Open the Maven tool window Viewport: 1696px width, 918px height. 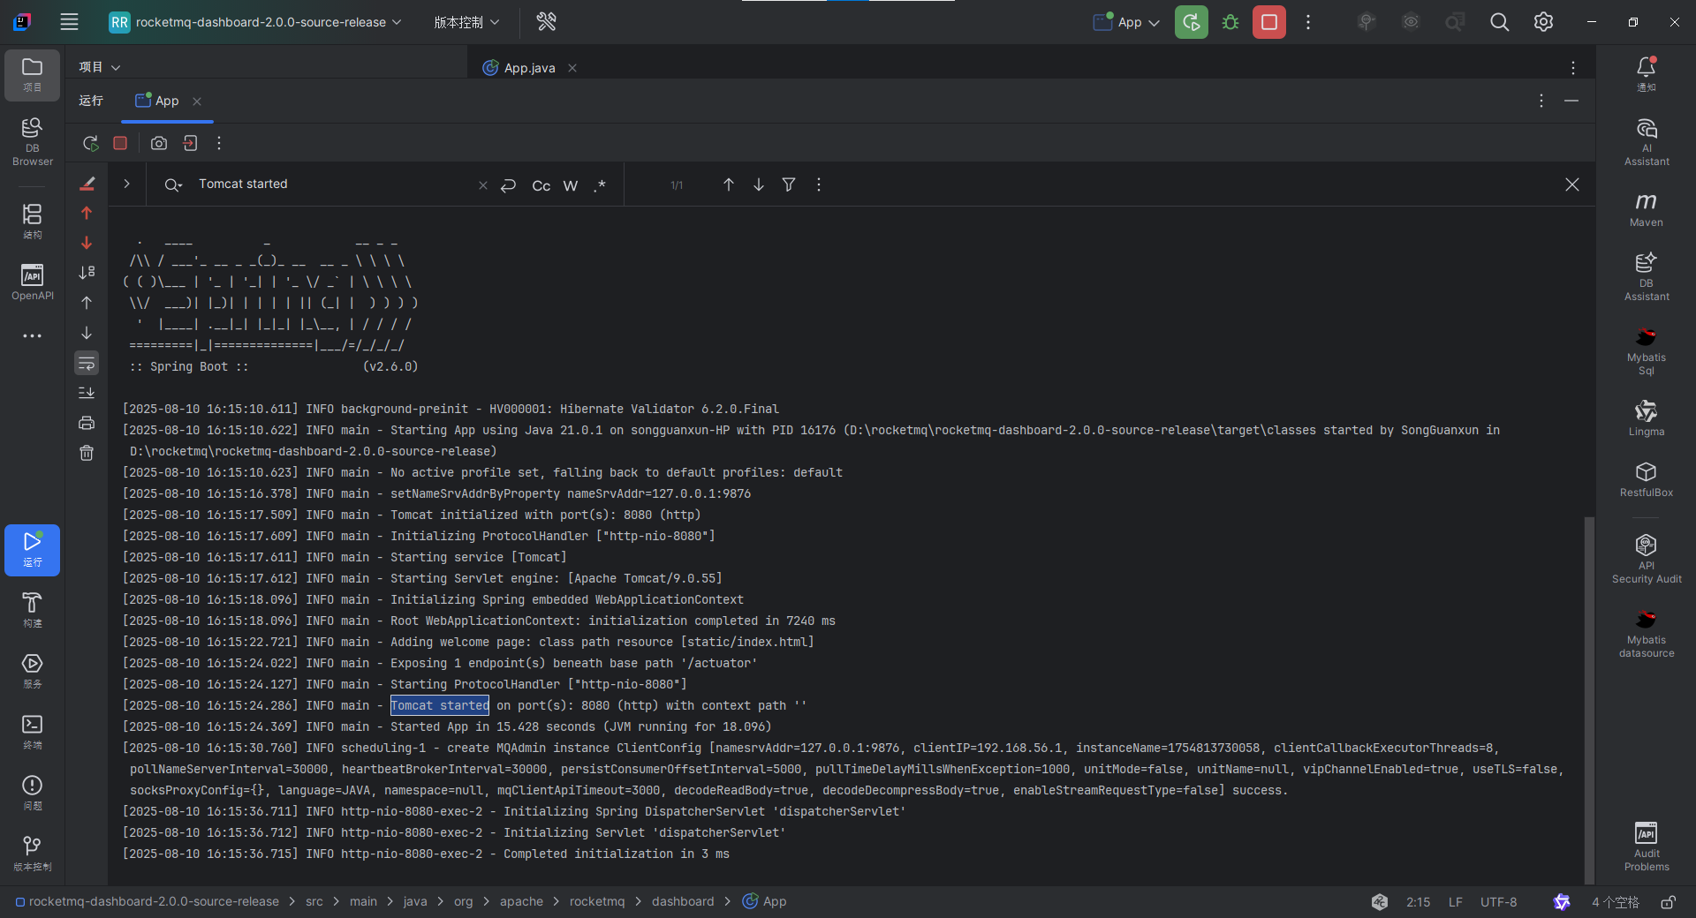pyautogui.click(x=1646, y=209)
